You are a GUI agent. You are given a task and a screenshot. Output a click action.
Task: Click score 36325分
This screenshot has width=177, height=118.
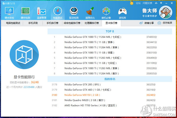pos(151,85)
